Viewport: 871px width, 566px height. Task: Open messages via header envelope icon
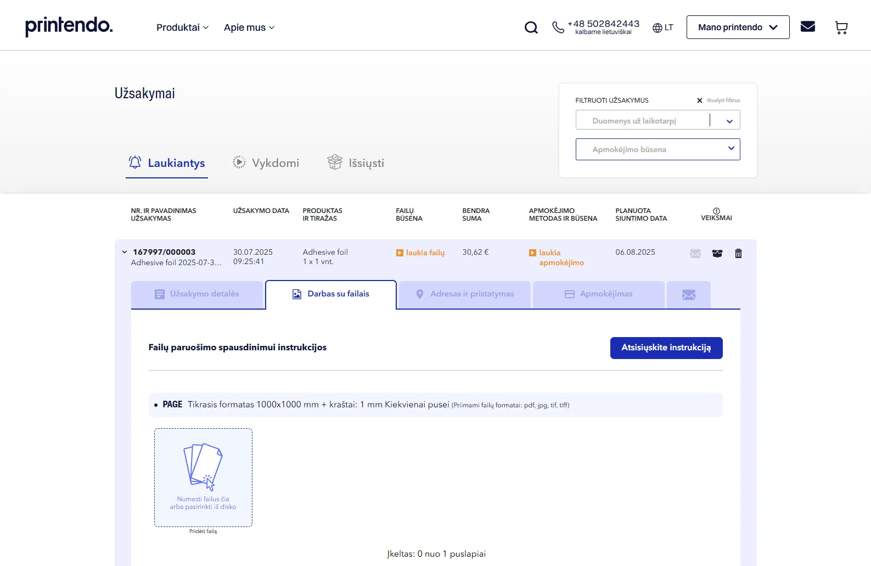[x=807, y=27]
